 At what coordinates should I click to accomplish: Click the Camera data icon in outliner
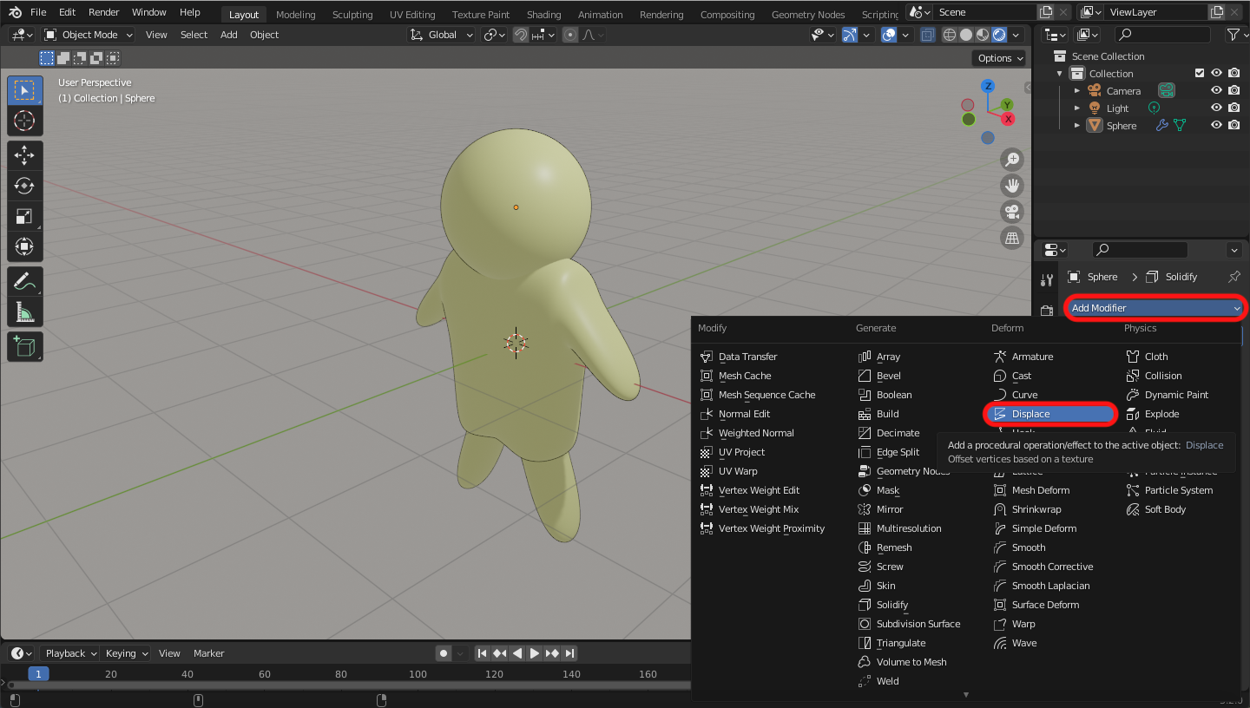coord(1167,90)
